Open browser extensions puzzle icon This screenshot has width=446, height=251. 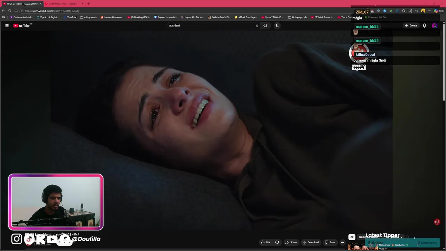coord(403,11)
